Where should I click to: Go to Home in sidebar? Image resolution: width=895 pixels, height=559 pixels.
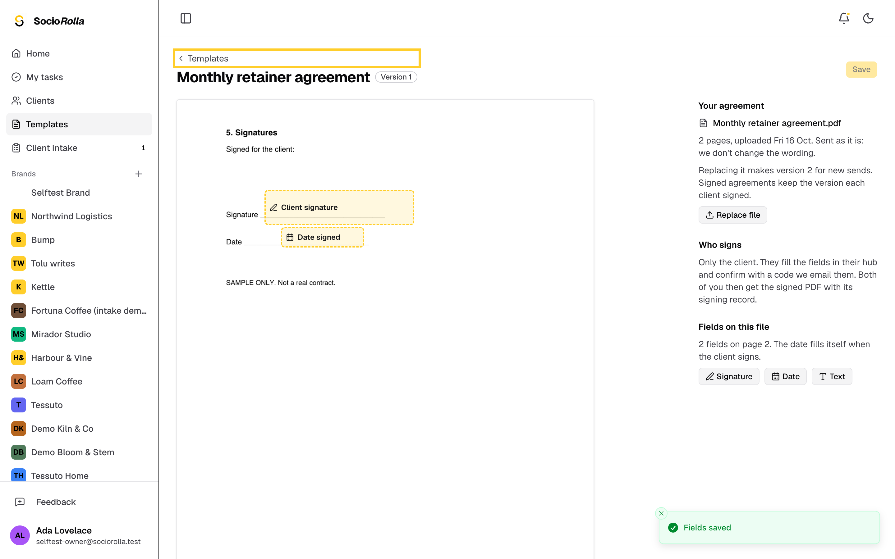coord(79,54)
